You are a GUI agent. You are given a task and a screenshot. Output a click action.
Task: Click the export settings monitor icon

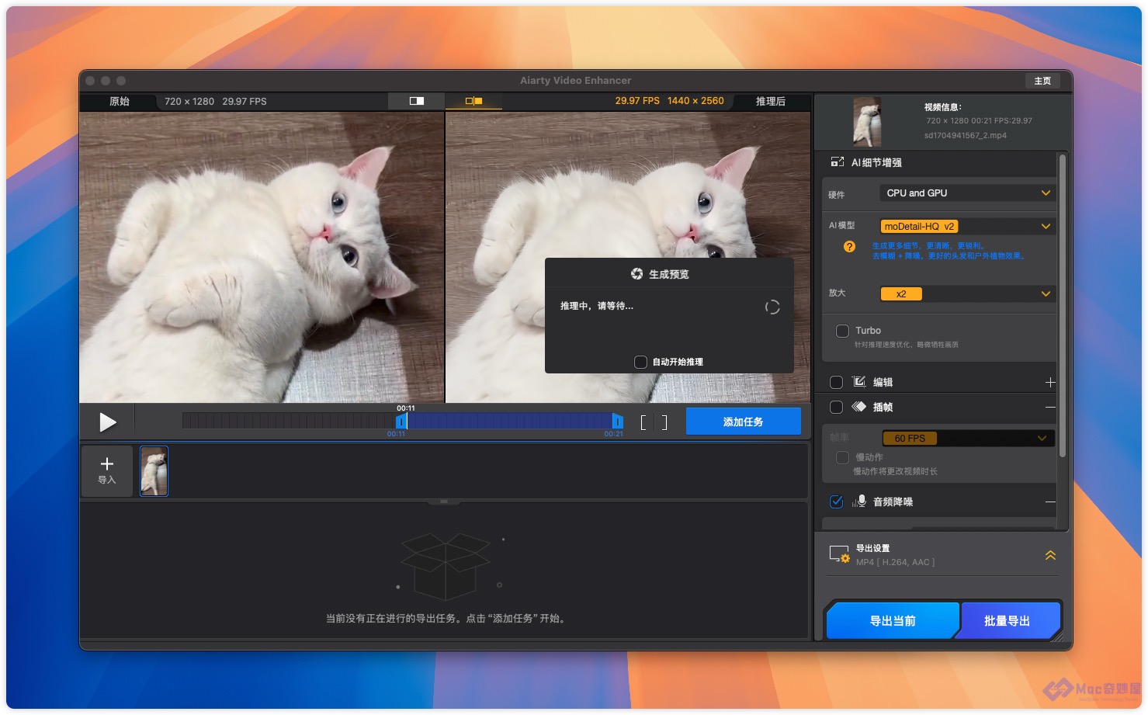pyautogui.click(x=839, y=554)
